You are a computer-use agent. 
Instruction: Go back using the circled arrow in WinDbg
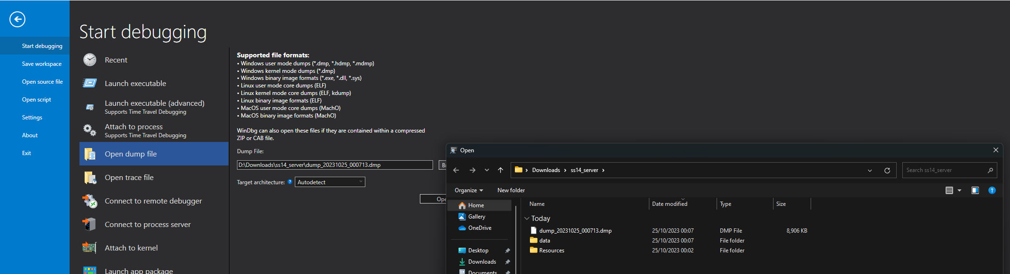[x=17, y=19]
